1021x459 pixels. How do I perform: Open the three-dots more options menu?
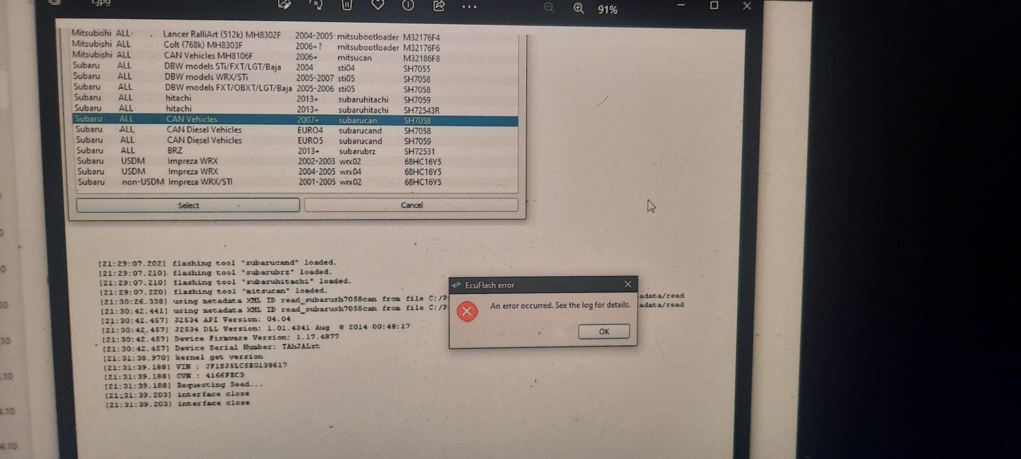[469, 7]
